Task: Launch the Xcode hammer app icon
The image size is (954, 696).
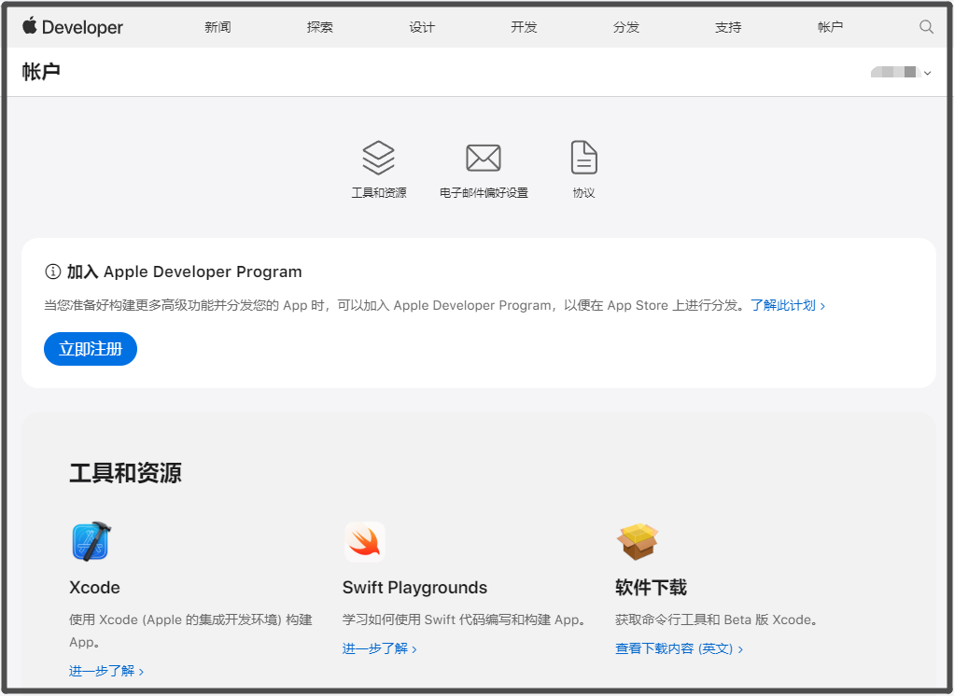Action: (x=91, y=541)
